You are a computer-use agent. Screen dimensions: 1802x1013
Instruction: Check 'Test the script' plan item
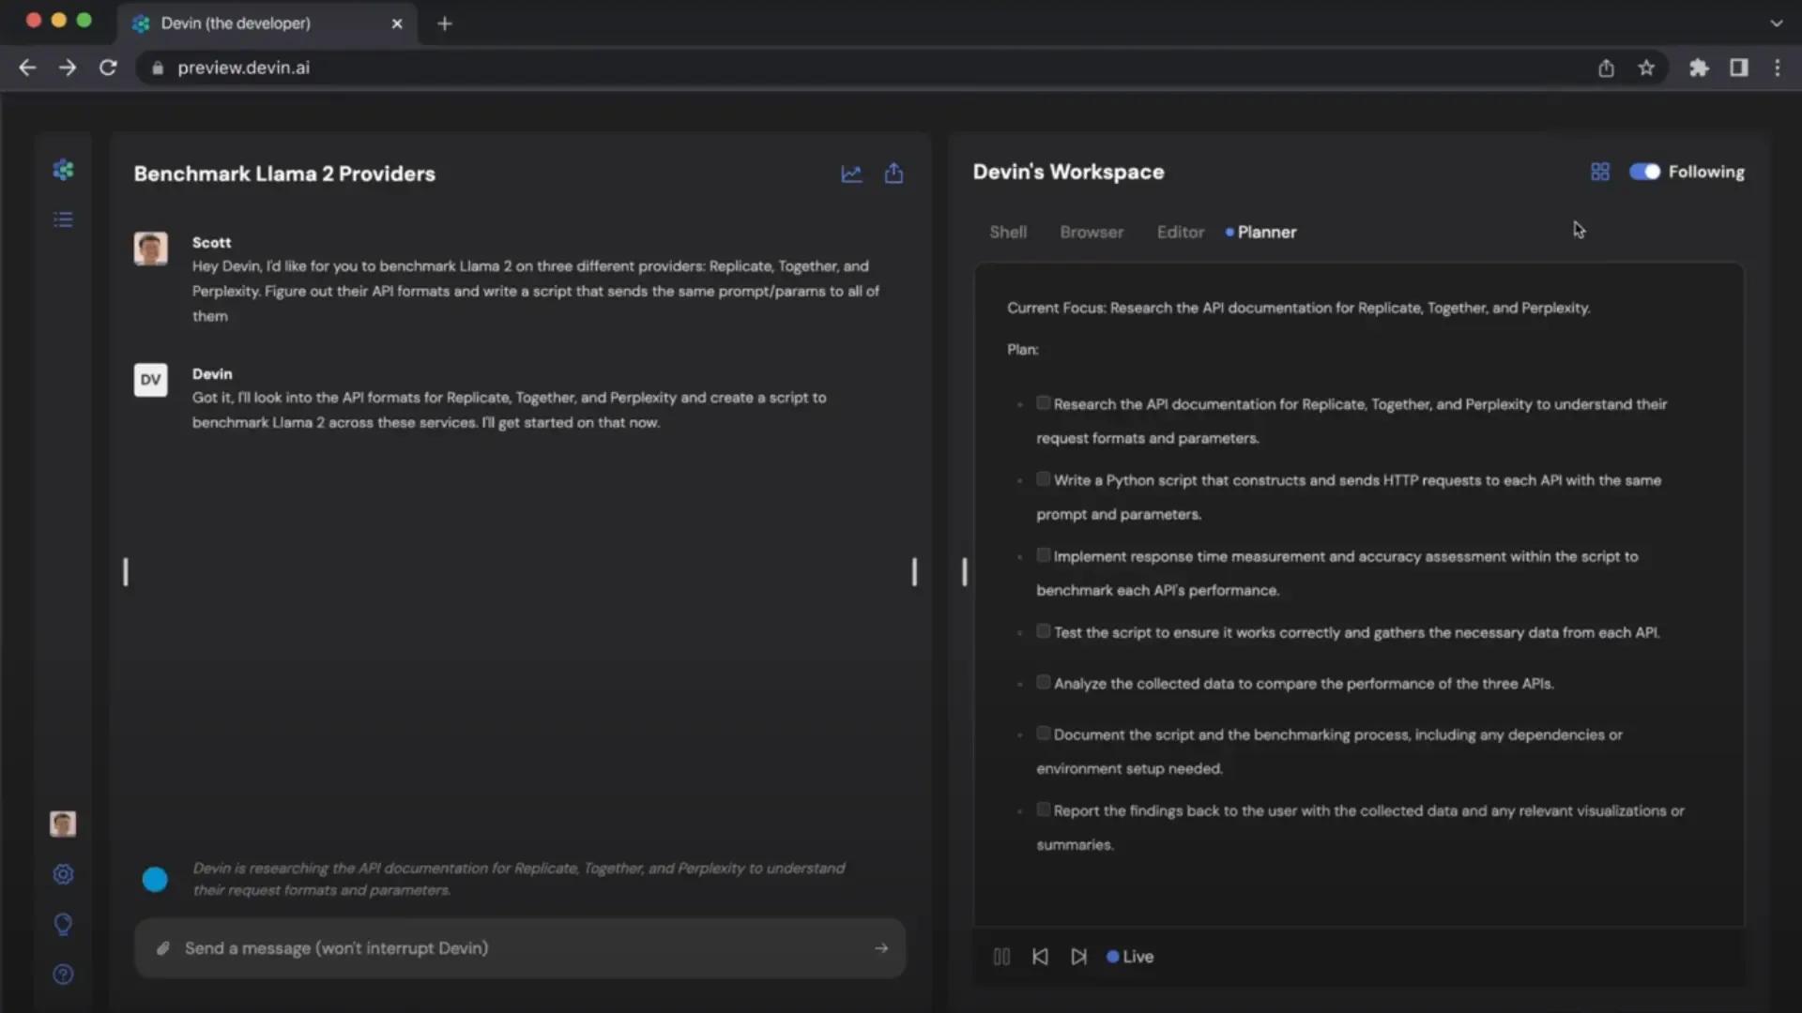click(x=1043, y=631)
